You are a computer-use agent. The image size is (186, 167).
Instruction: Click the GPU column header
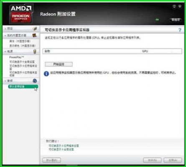(x=145, y=51)
